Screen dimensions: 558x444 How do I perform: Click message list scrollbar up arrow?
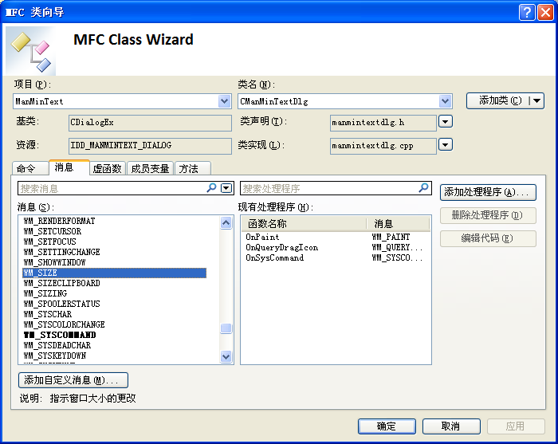click(226, 222)
